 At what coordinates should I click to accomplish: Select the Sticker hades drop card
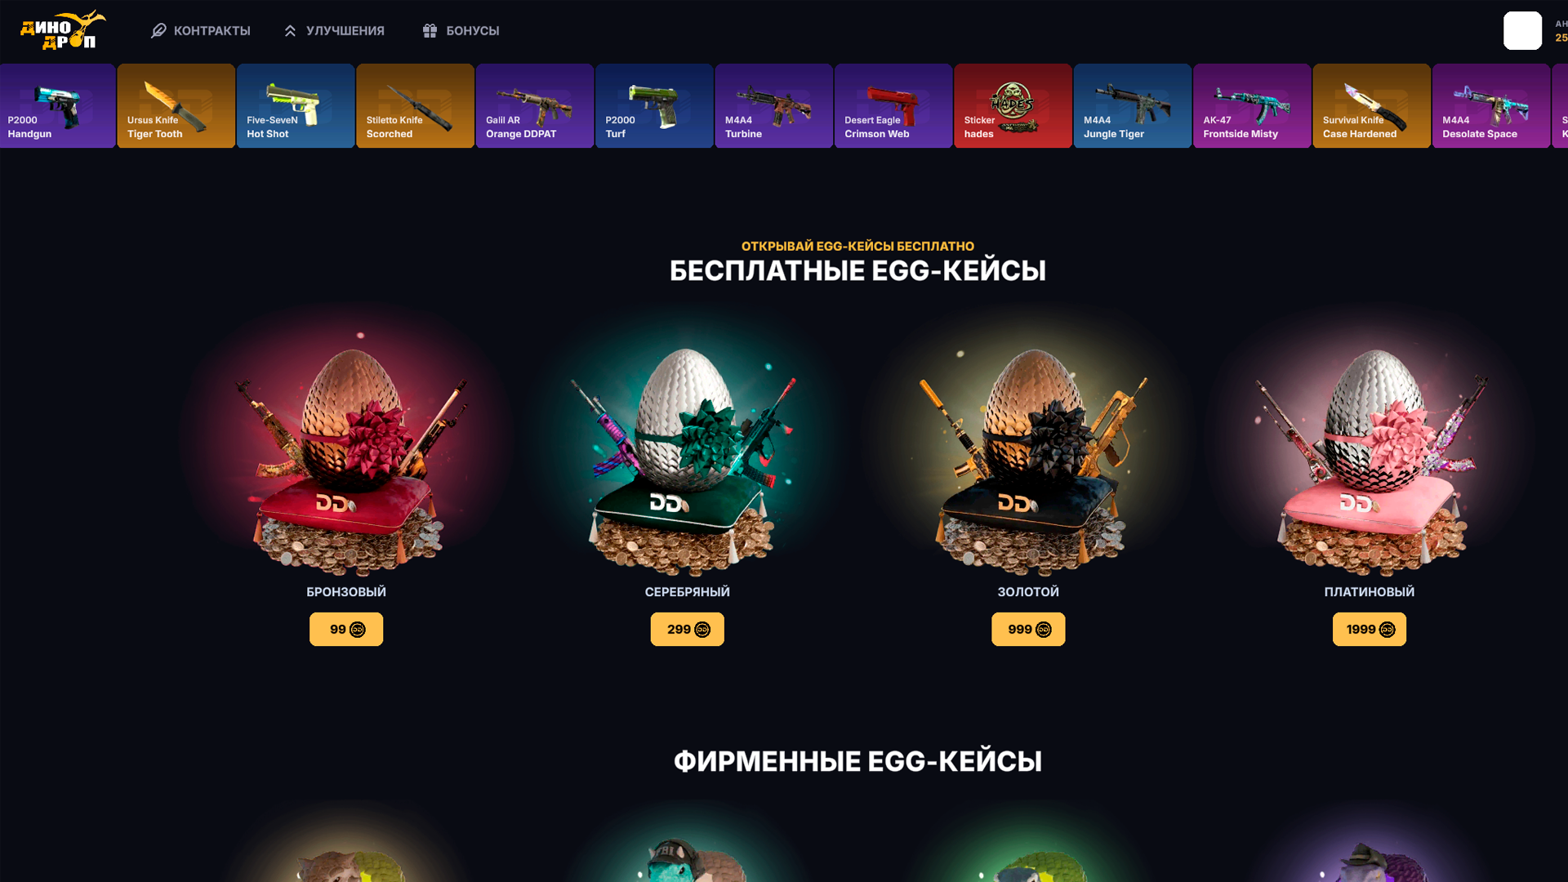pos(1013,106)
